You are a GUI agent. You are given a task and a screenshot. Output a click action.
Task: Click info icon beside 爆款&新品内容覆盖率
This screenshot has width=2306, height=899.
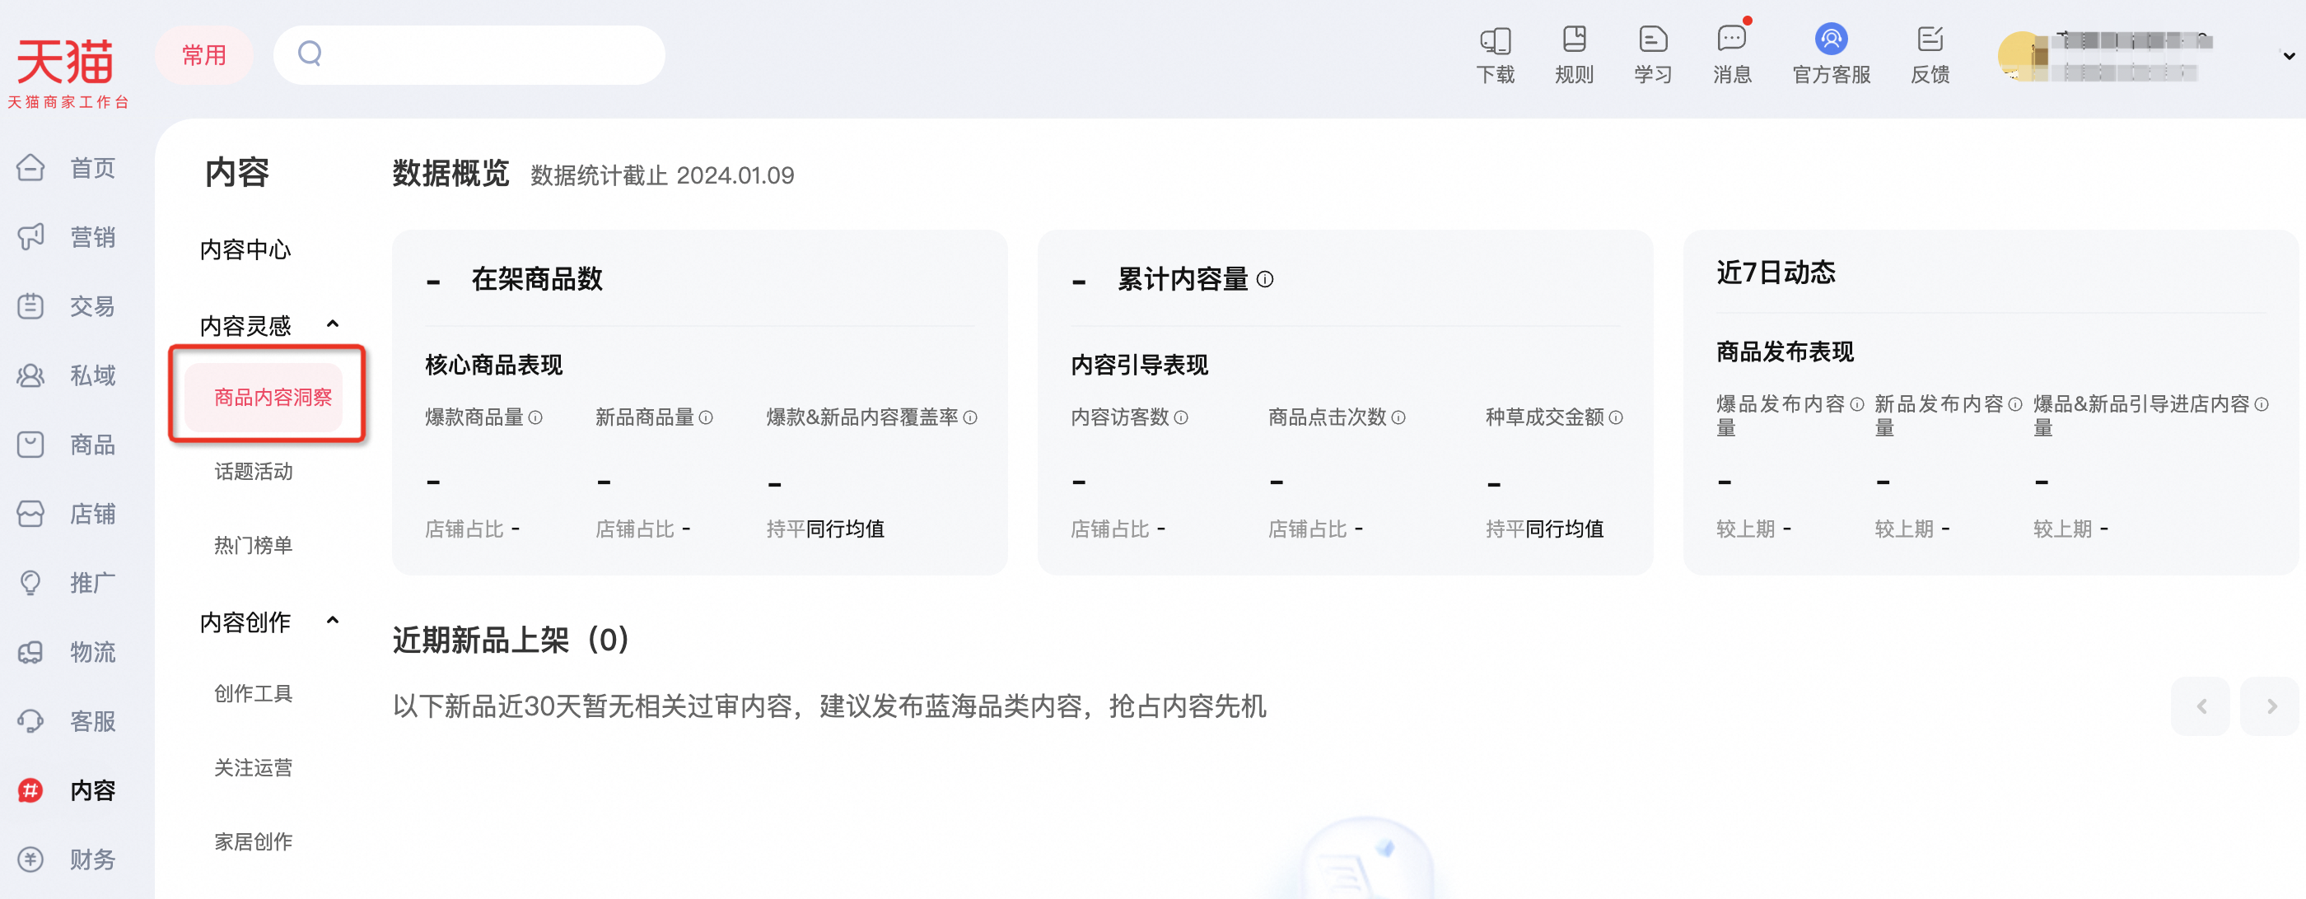[x=970, y=417]
